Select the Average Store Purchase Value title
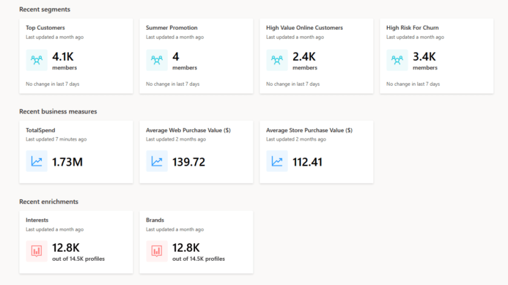Screen dimensions: 508x285 pos(309,130)
